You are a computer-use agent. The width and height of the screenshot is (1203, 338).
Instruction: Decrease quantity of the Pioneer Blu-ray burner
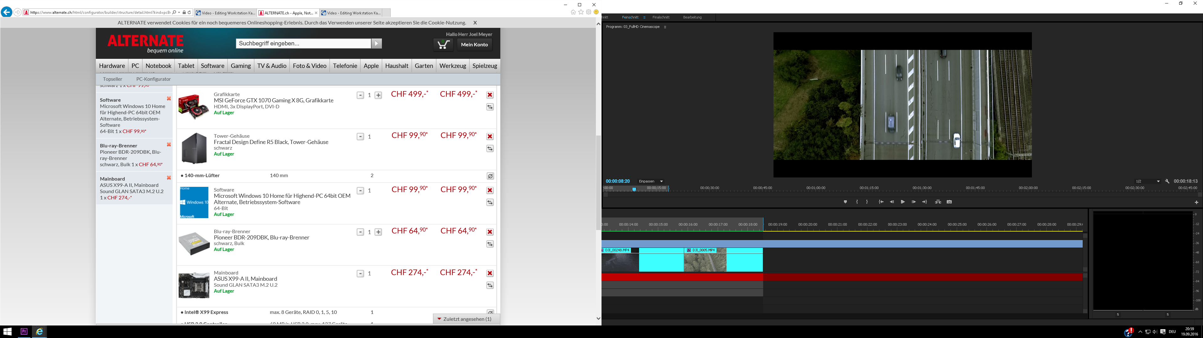(360, 232)
